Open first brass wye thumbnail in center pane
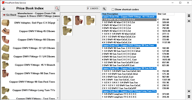This screenshot has height=100, width=192. point(67,20)
